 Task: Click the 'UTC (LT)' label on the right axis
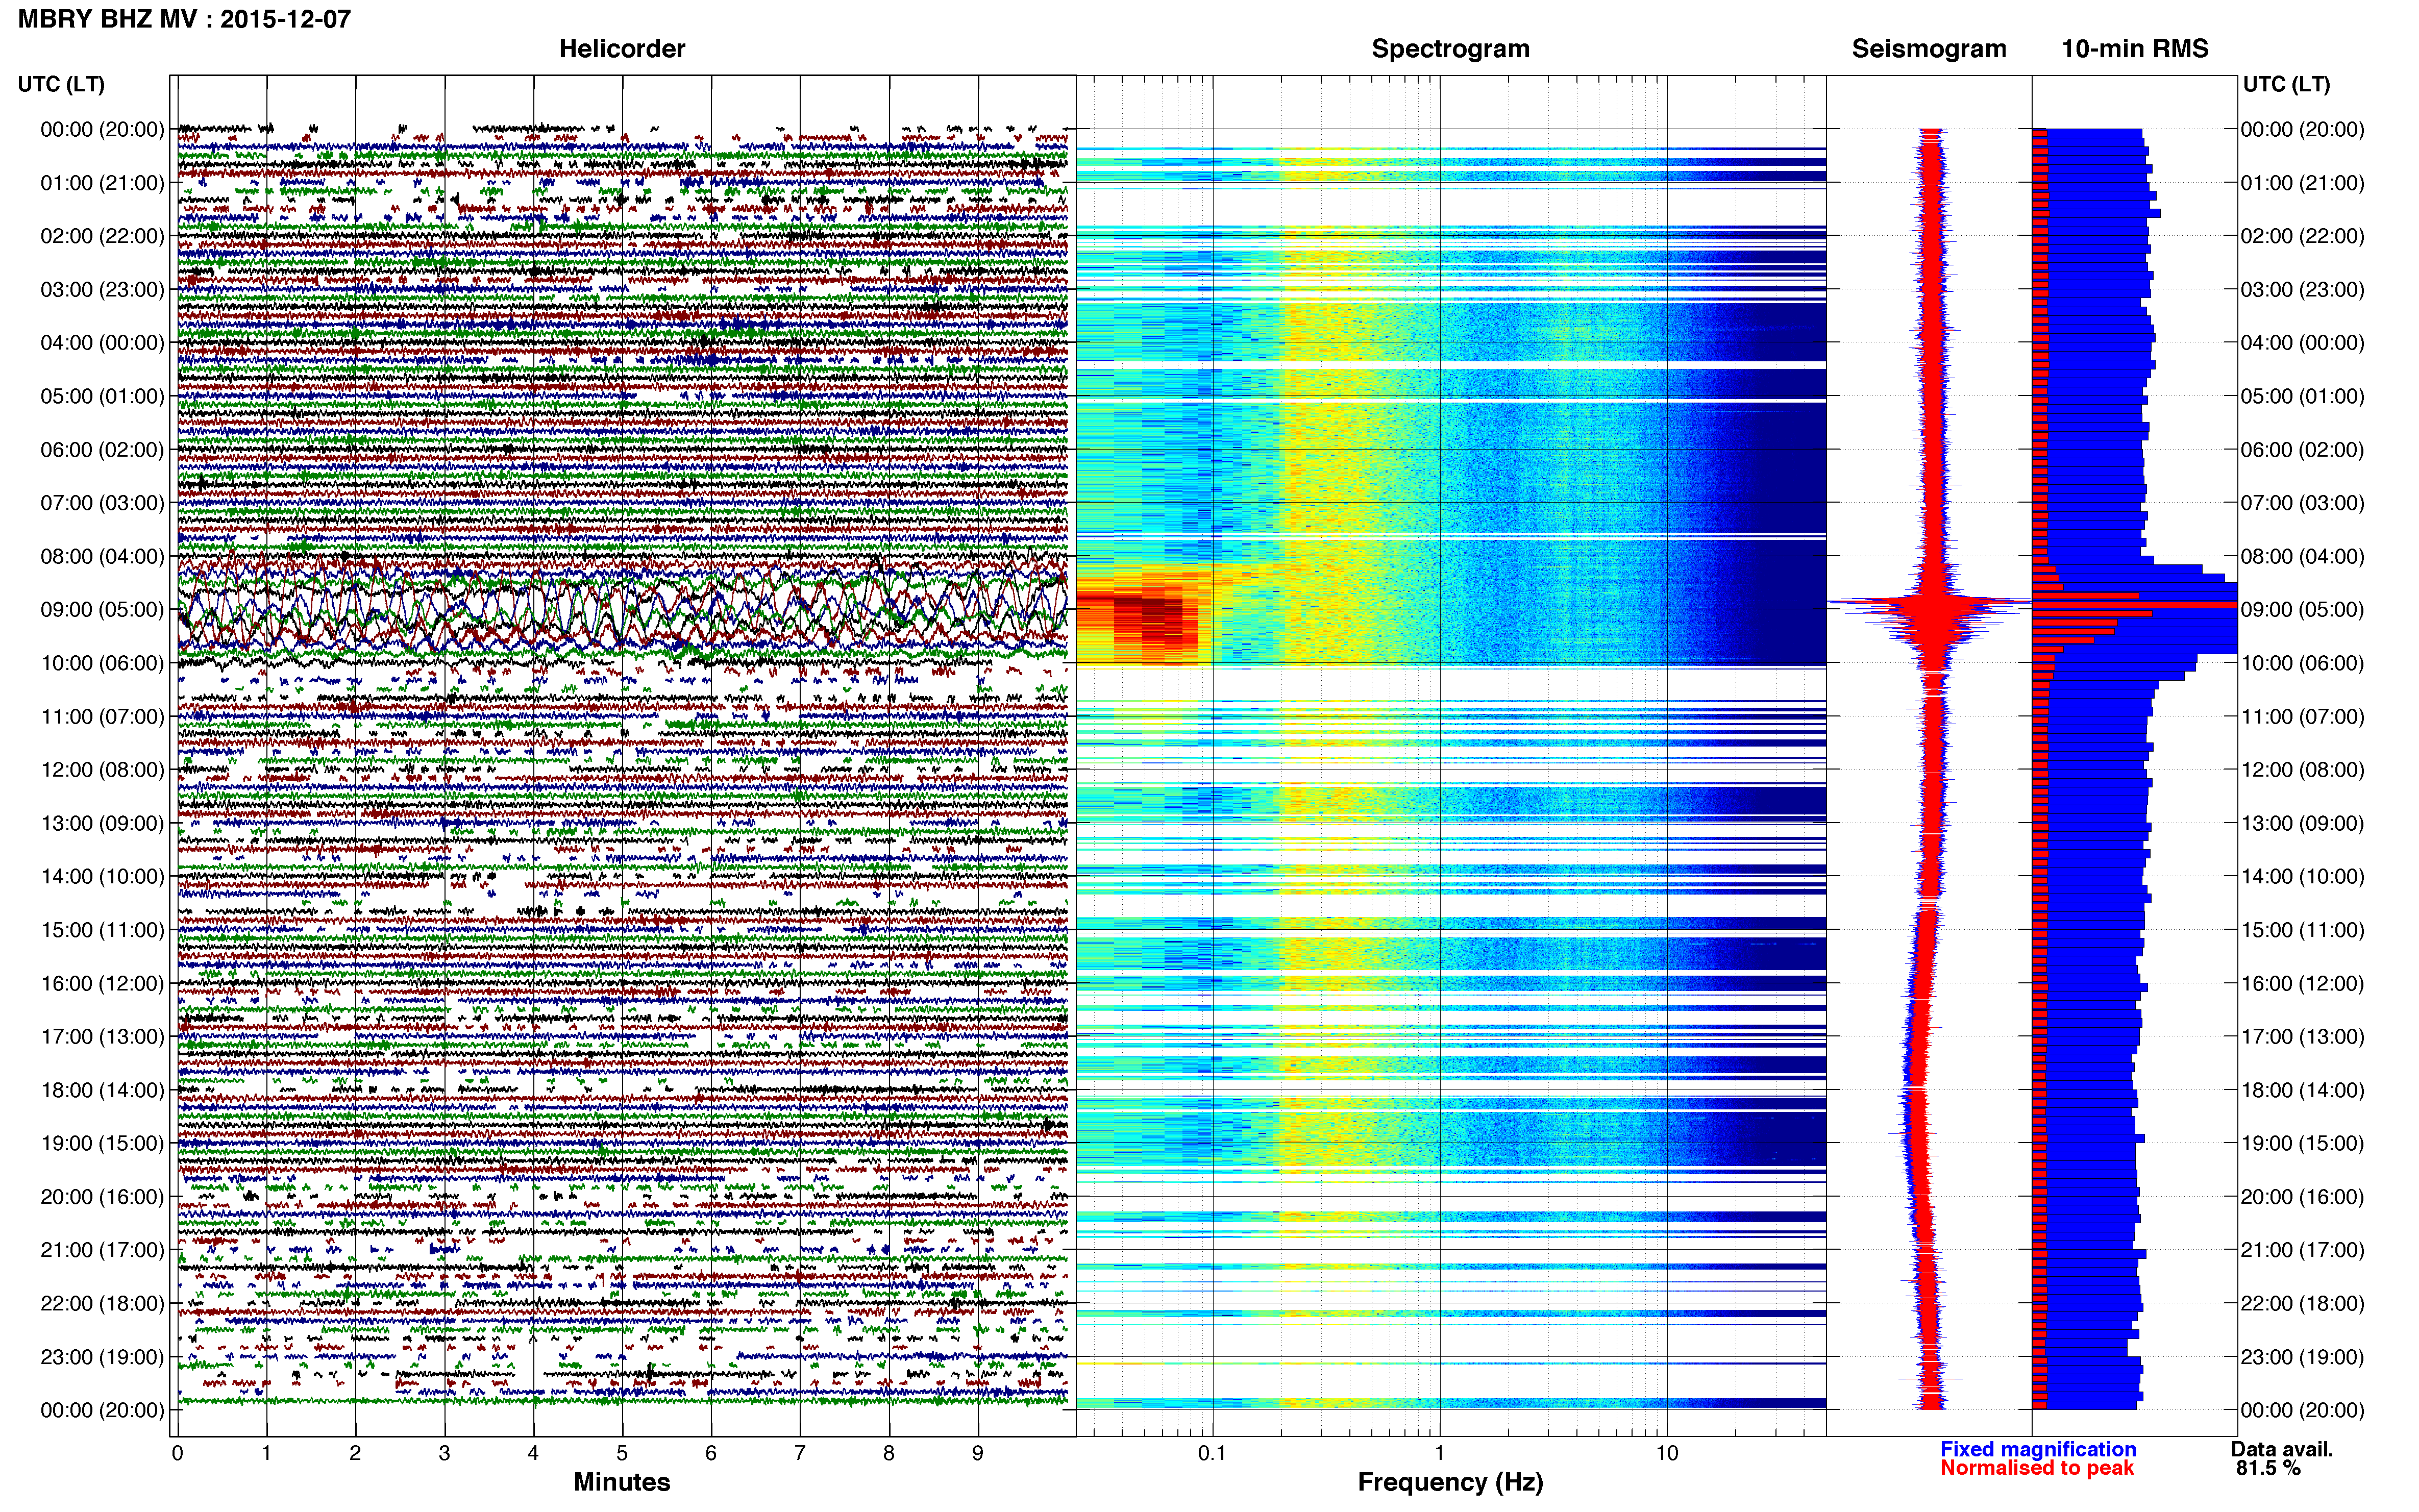[2286, 84]
